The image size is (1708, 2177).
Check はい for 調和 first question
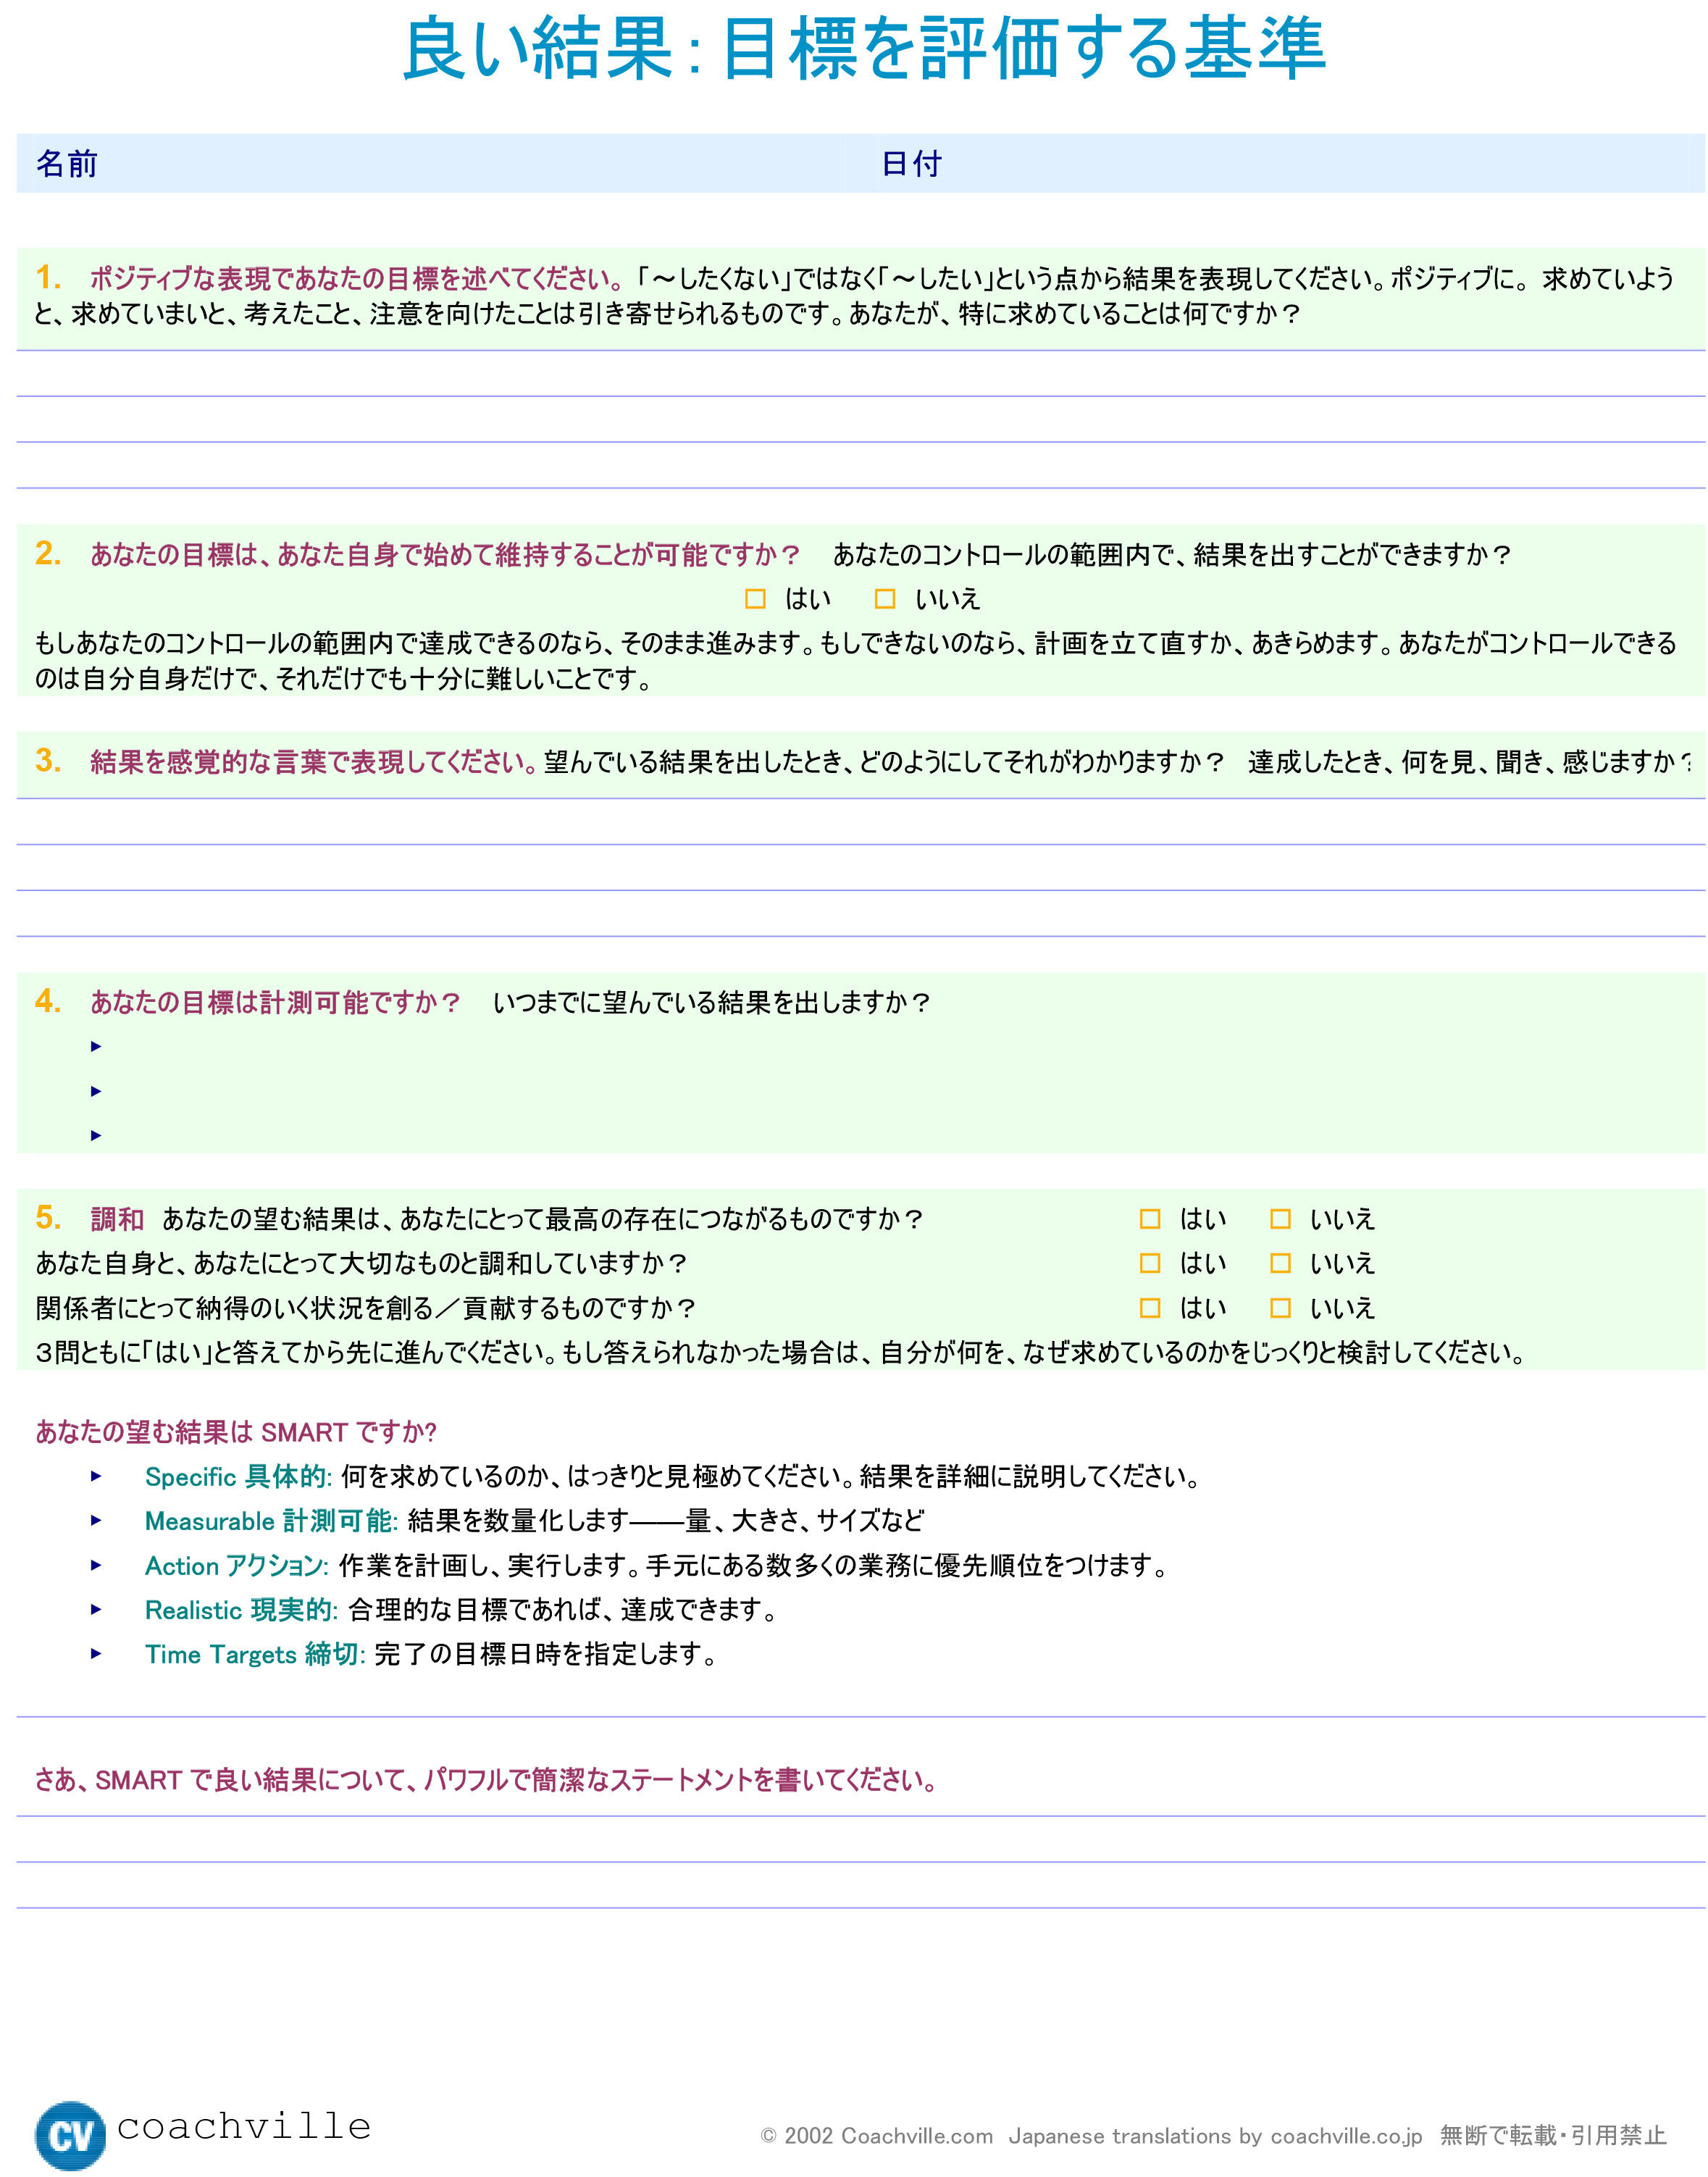point(1150,1219)
